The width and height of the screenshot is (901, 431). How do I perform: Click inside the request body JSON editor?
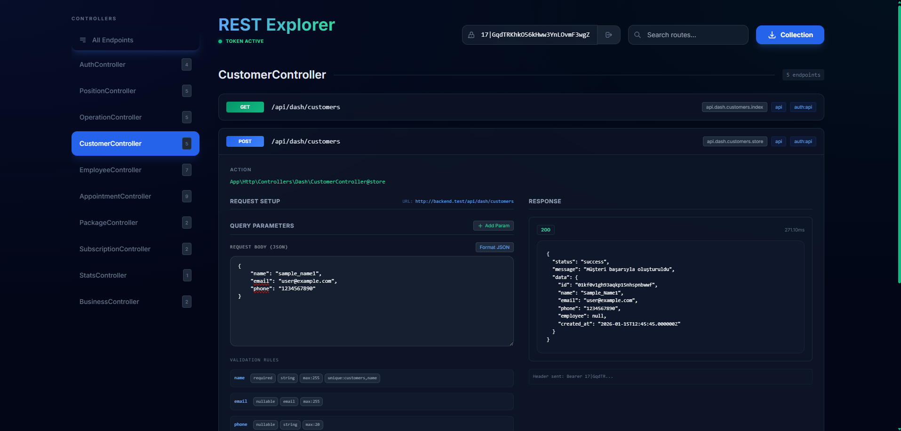[x=372, y=301]
